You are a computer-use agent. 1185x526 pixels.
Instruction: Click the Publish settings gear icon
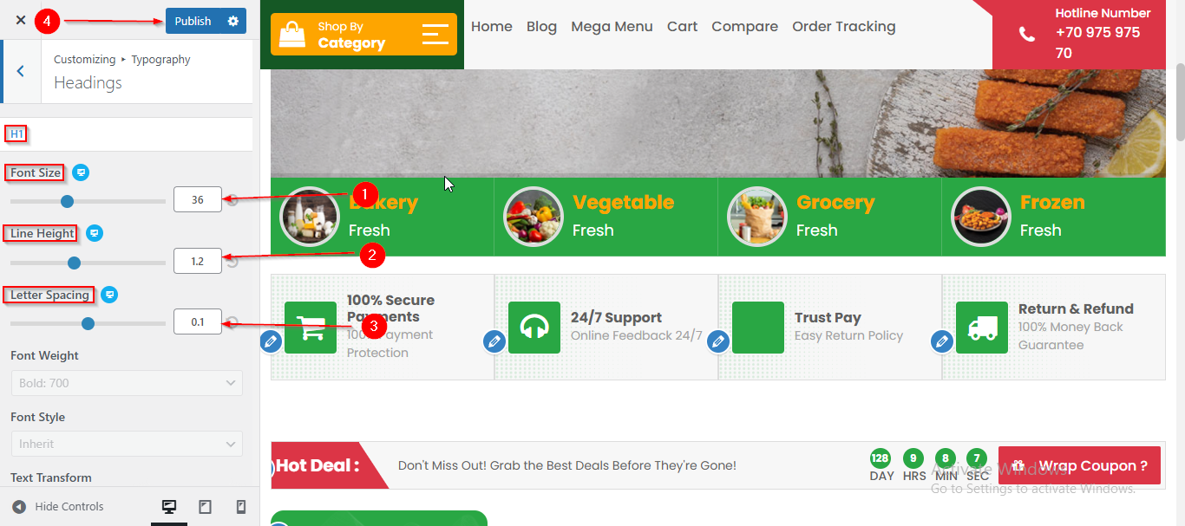pos(232,21)
